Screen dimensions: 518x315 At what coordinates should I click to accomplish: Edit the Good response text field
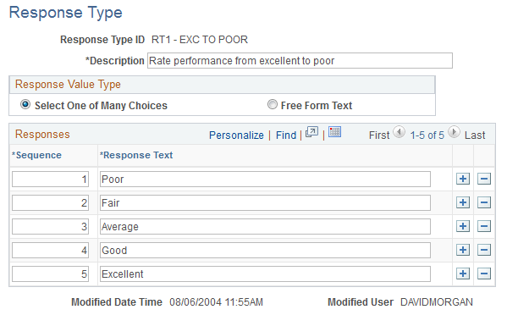point(265,250)
